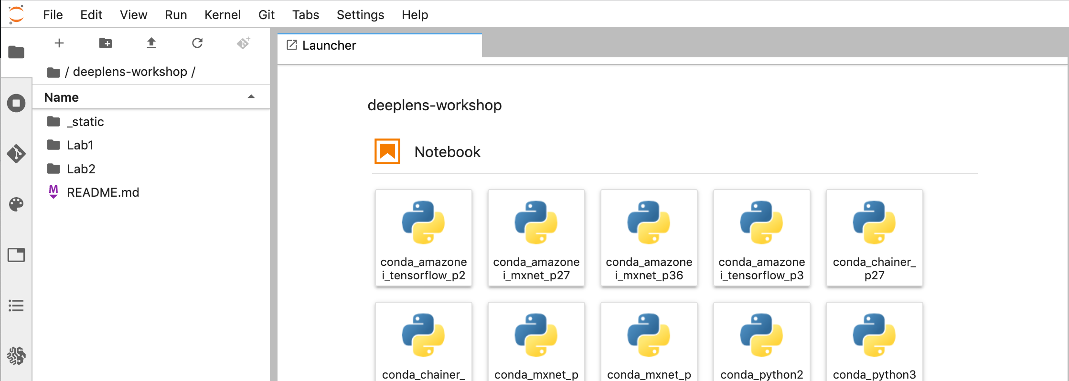Screen dimensions: 1069x381
Task: Open the Edit menu
Action: (x=91, y=15)
